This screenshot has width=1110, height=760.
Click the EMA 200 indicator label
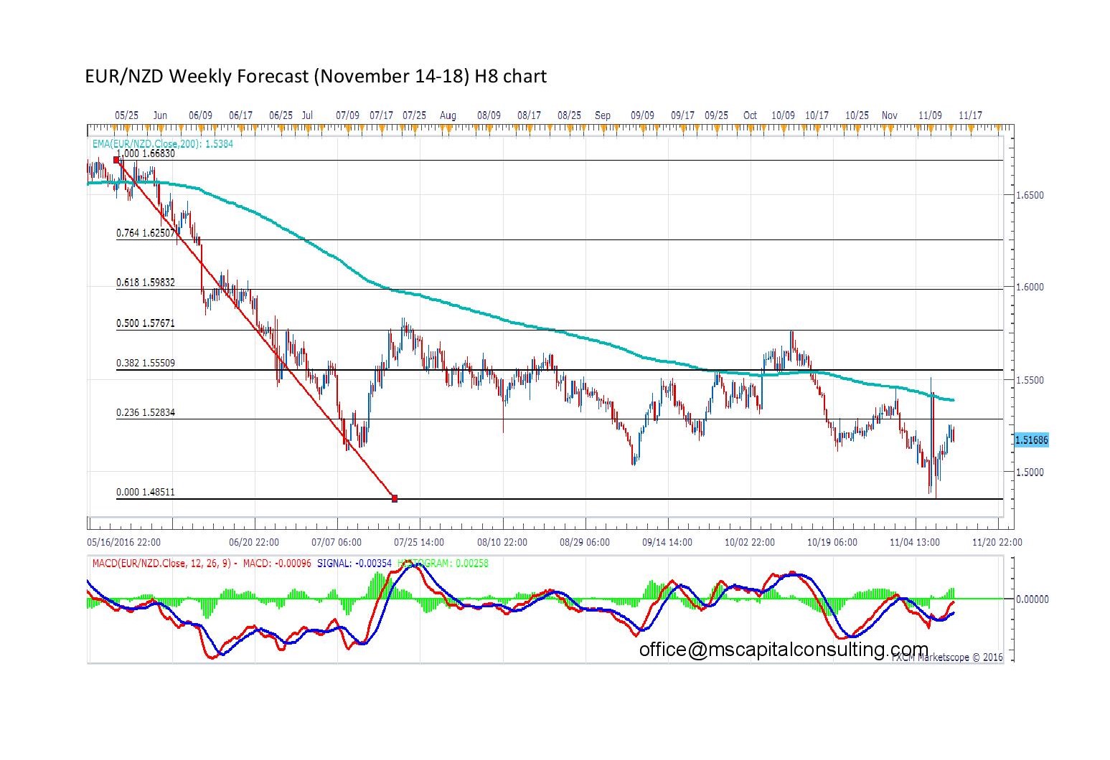[x=163, y=143]
